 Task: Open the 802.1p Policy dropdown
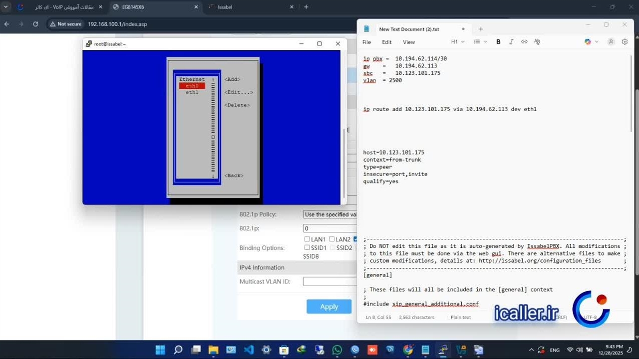click(x=330, y=214)
